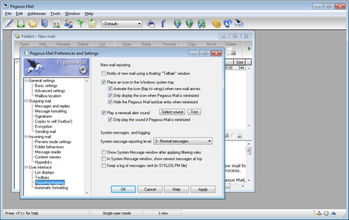The width and height of the screenshot is (349, 220).
Task: Apply the preference changes
Action: point(203,189)
